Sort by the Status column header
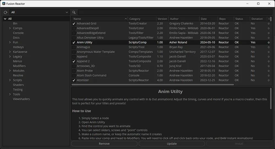 [x=242, y=19]
